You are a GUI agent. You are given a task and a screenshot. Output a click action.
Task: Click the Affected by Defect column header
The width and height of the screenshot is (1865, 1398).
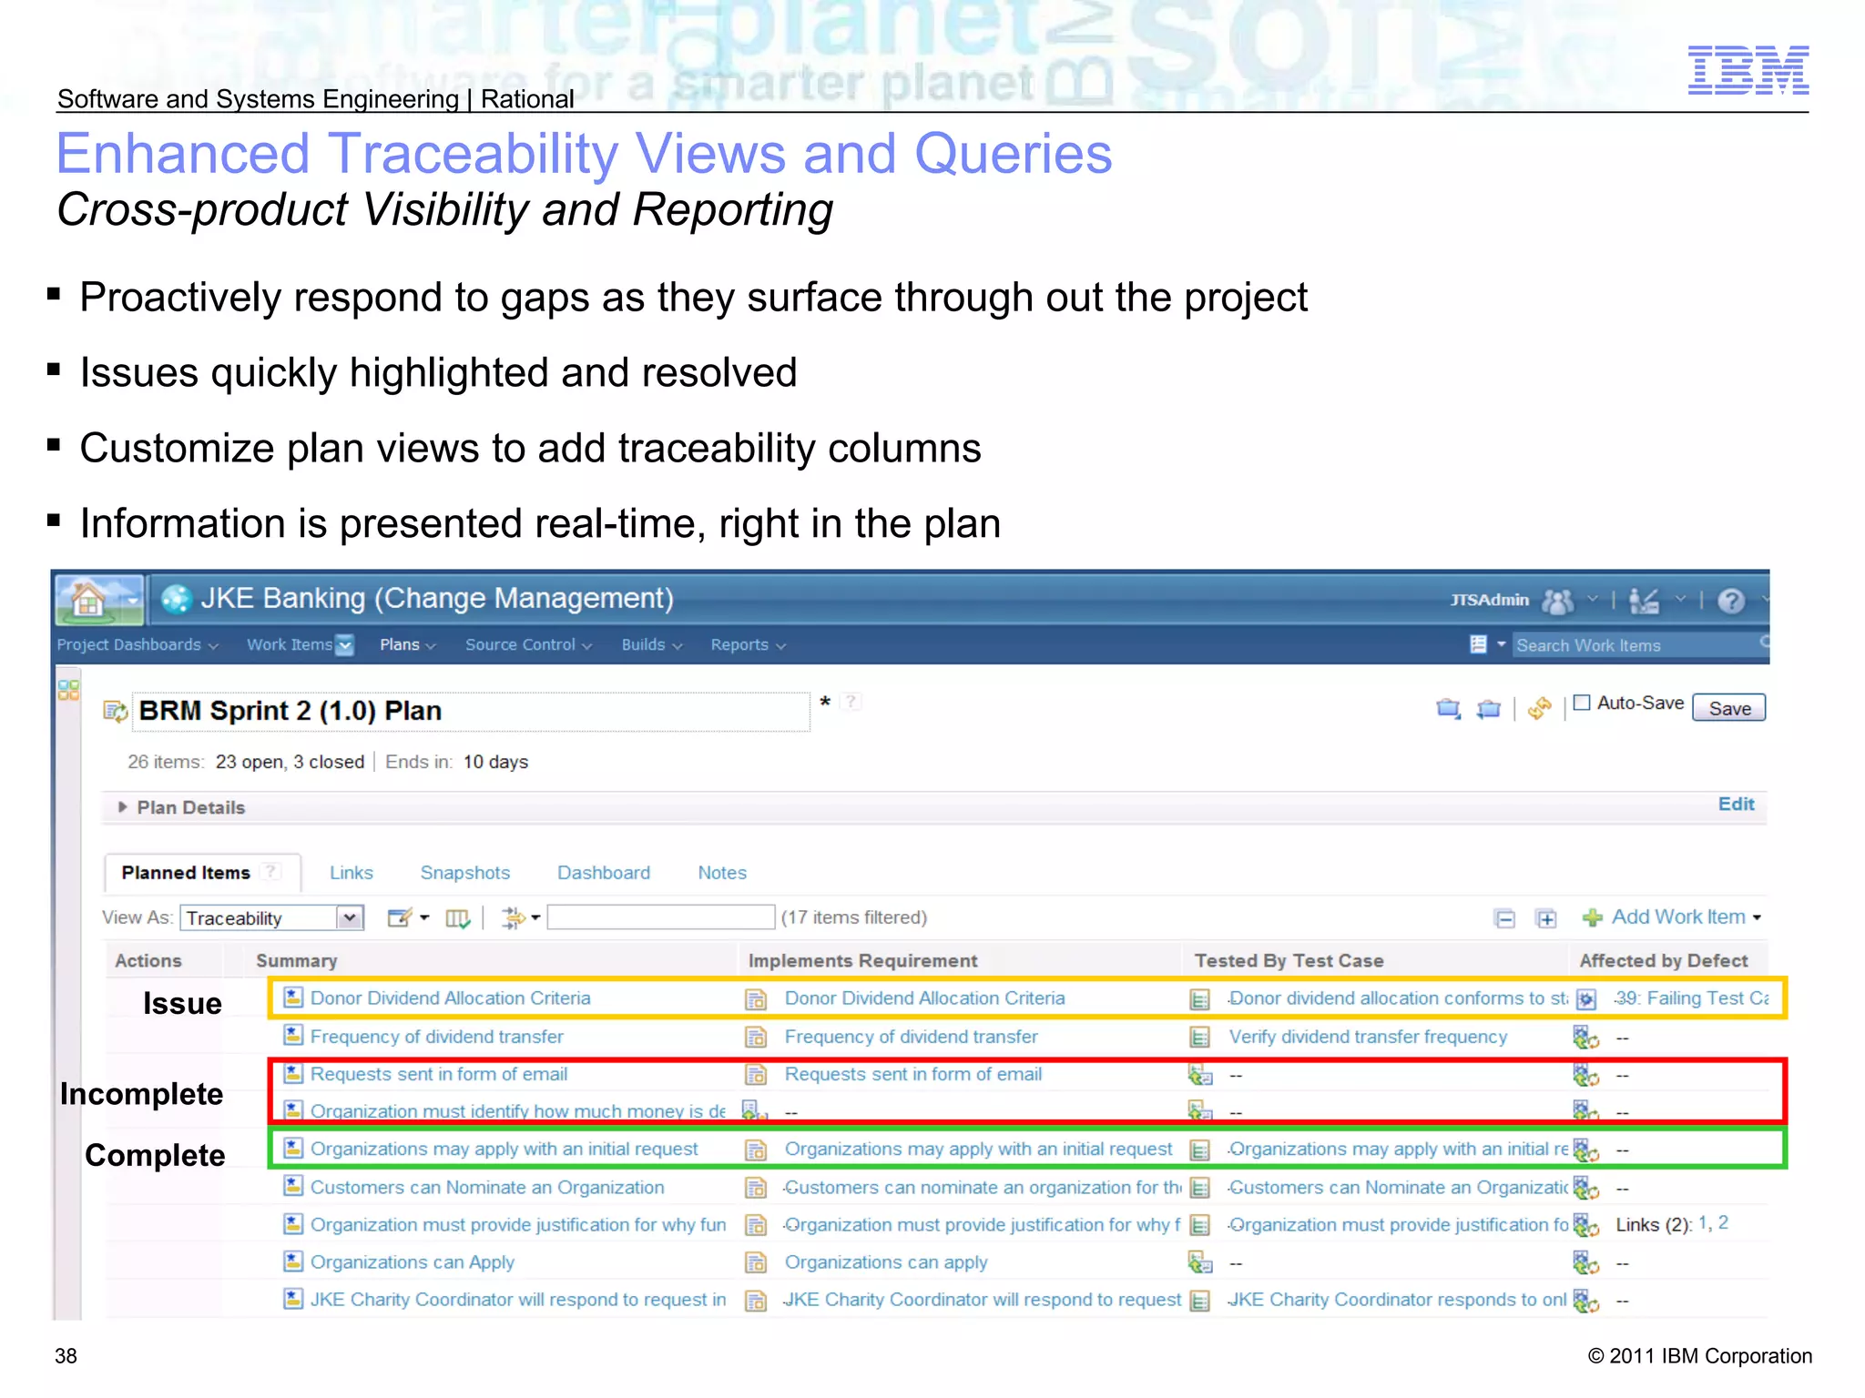[x=1664, y=960]
